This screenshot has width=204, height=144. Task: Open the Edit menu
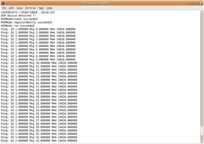click(11, 8)
